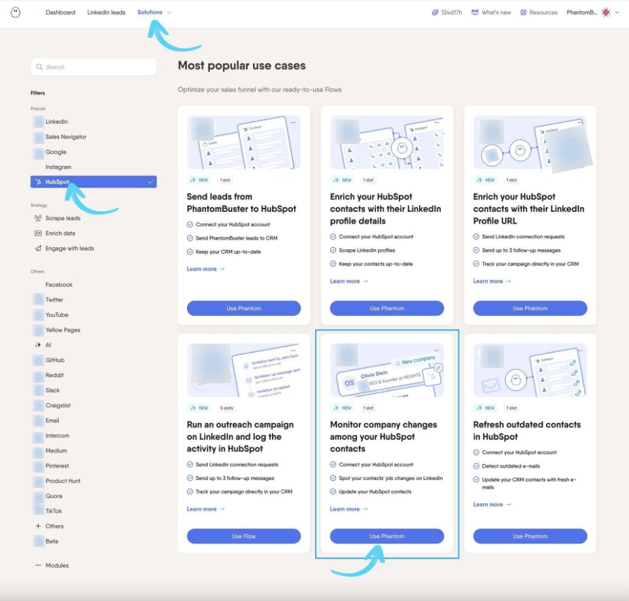Open the Resources help icon

pyautogui.click(x=523, y=12)
